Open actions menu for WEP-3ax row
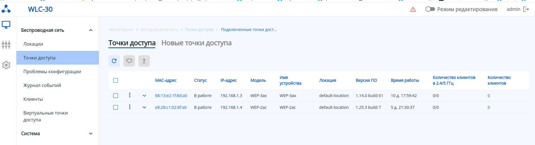The image size is (535, 145). pos(130,95)
